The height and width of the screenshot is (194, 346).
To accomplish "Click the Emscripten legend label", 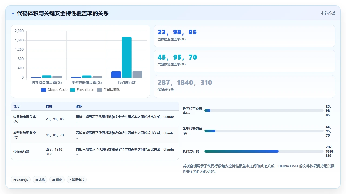I will coord(85,90).
